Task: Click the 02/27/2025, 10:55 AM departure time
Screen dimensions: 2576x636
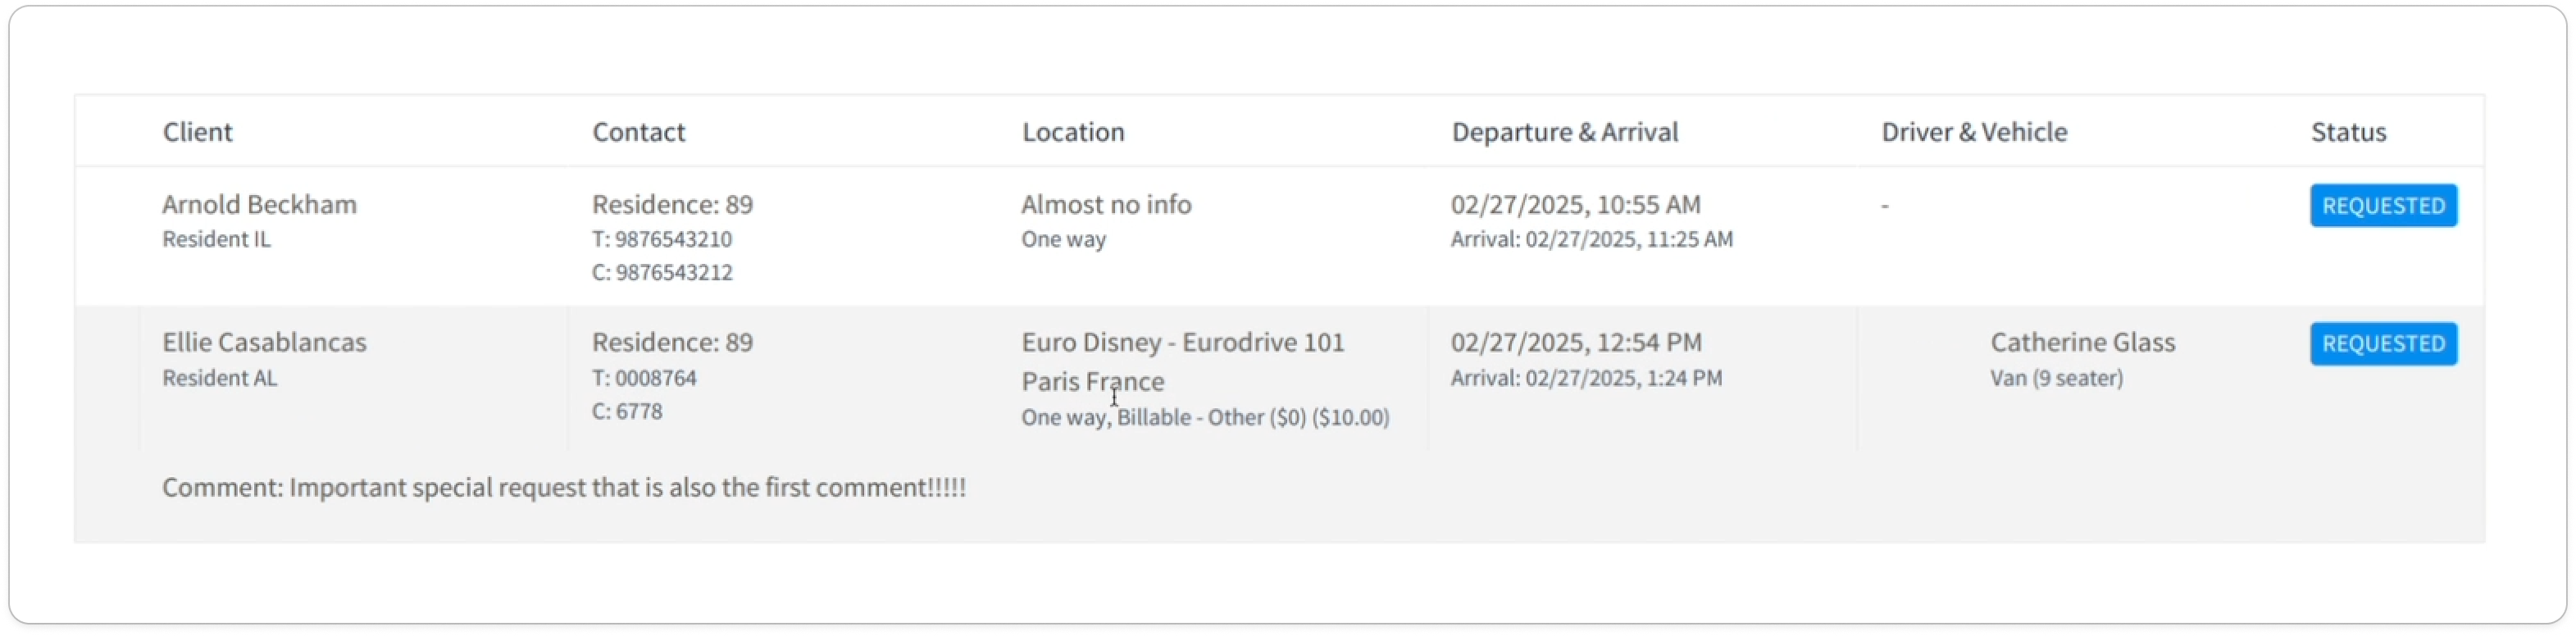Action: tap(1575, 204)
